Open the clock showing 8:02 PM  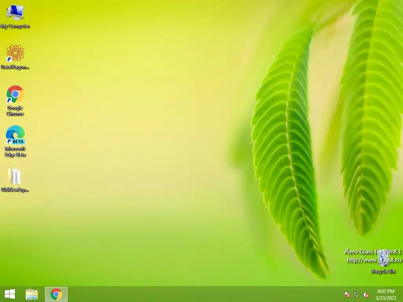(x=386, y=295)
